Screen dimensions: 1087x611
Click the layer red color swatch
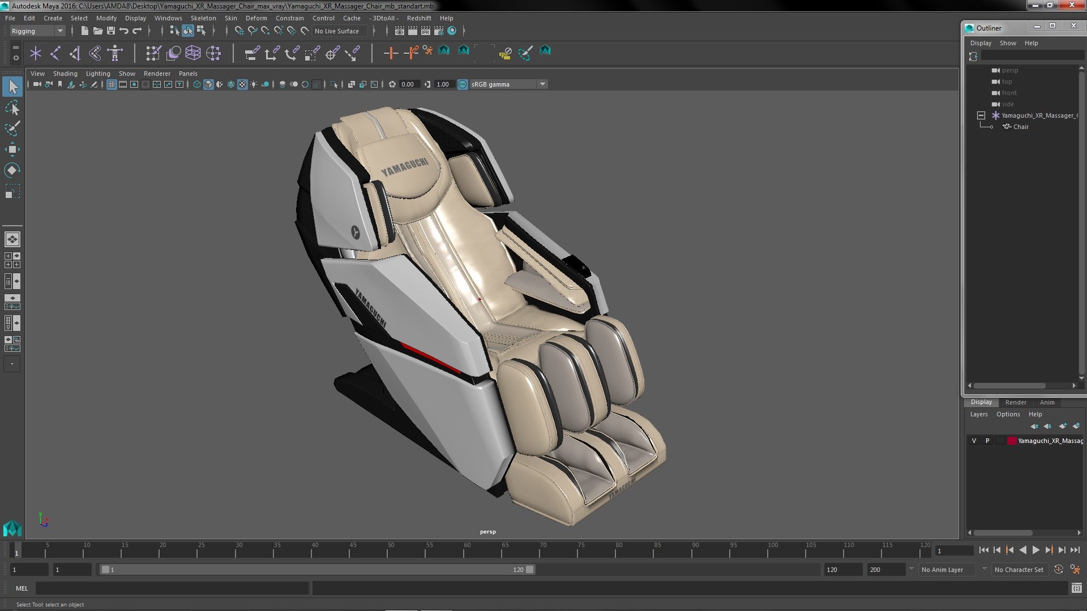[x=1012, y=441]
